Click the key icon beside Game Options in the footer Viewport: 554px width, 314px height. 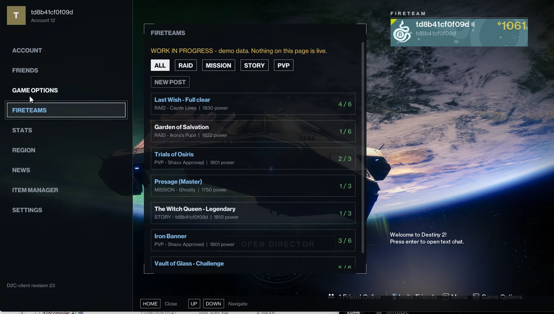[x=476, y=296]
